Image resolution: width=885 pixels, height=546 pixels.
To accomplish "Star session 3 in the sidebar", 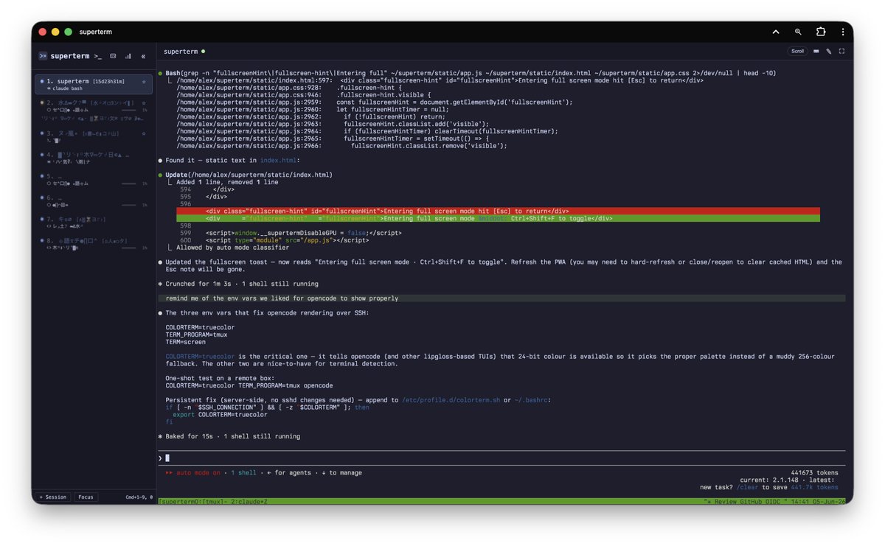I will click(x=144, y=133).
